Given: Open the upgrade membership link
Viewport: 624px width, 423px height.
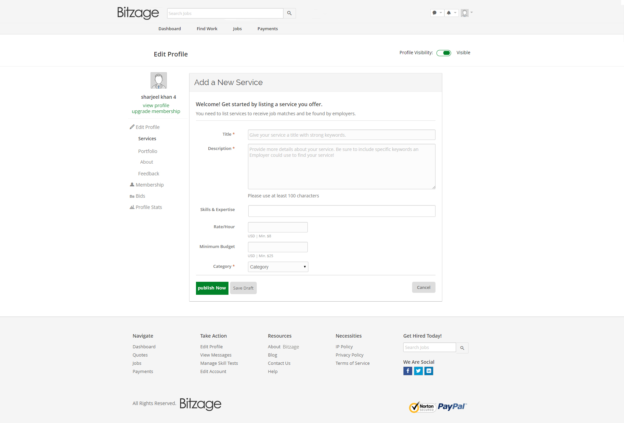Looking at the screenshot, I should click(x=156, y=111).
